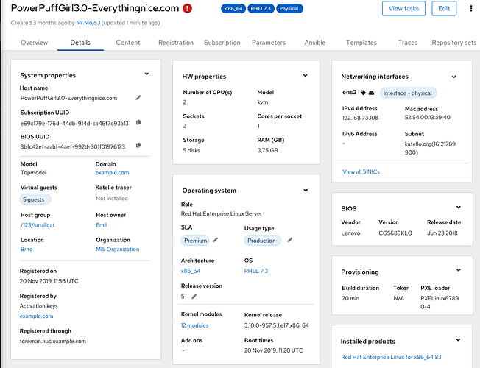Open the Brno location link

click(x=27, y=250)
